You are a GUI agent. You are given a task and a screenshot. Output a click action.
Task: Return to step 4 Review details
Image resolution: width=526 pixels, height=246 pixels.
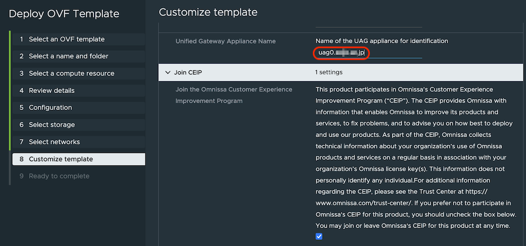[51, 90]
